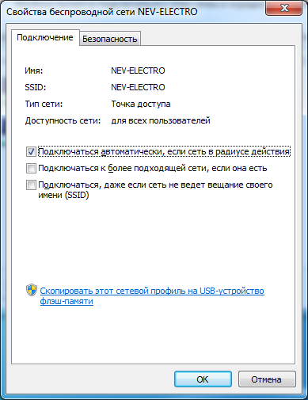Screen dimensions: 308x400
Task: Select the Подключение tab
Action: (x=45, y=37)
